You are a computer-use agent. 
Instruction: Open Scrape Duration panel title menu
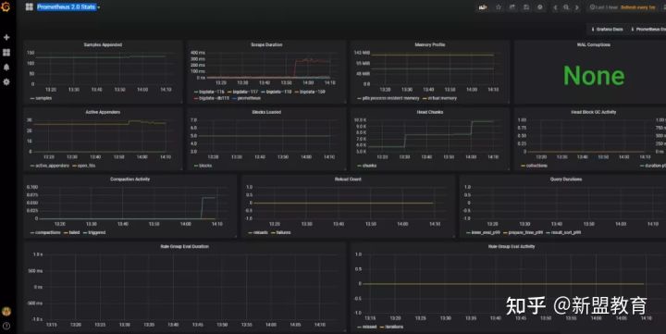(266, 44)
